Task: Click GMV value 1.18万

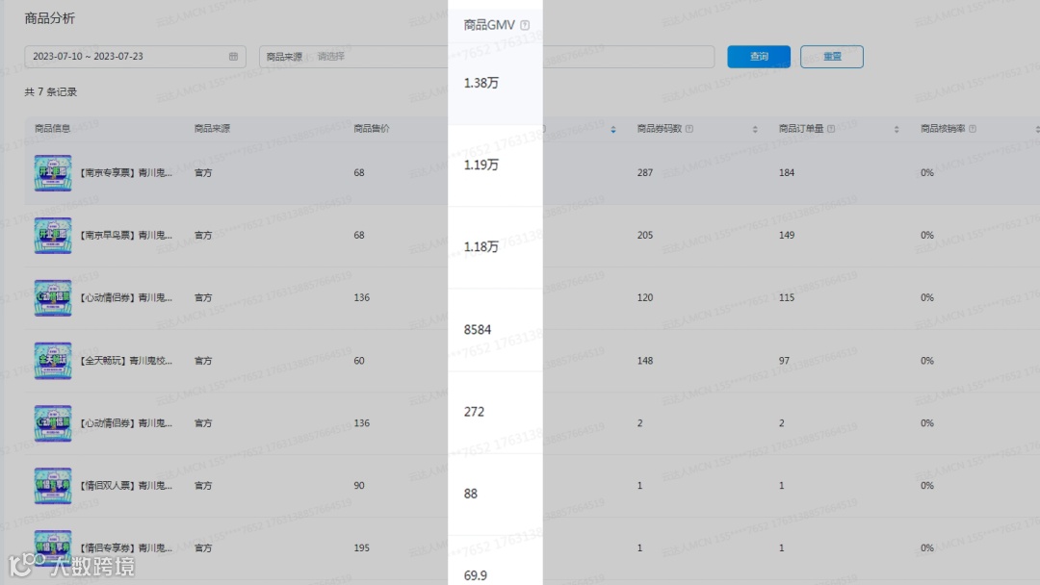Action: (x=481, y=247)
